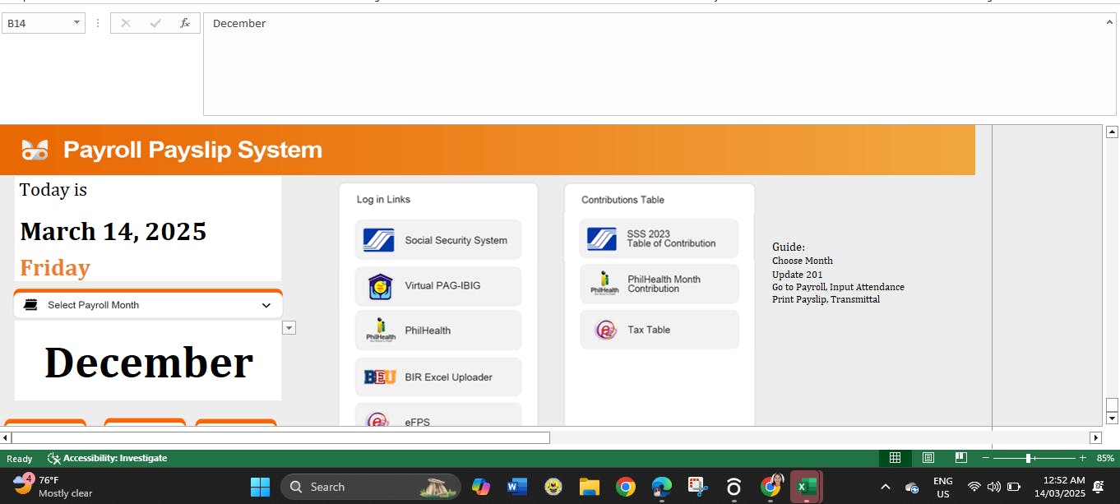
Task: Click the zoom slider in the status bar
Action: 1029,458
